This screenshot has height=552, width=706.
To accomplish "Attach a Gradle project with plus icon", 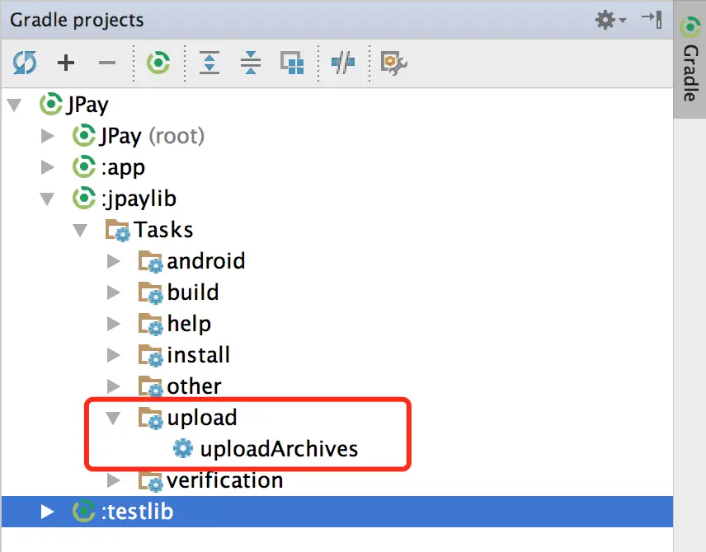I will 66,63.
